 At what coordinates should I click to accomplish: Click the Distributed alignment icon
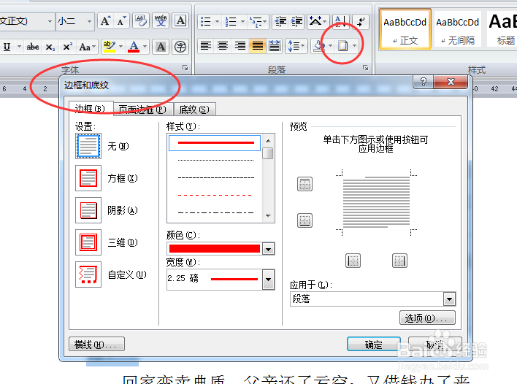(x=275, y=46)
